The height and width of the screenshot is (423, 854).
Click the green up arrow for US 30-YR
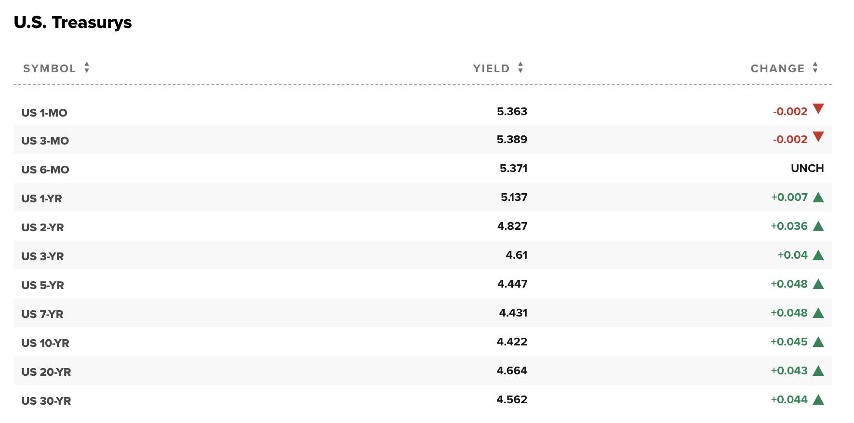[x=818, y=399]
